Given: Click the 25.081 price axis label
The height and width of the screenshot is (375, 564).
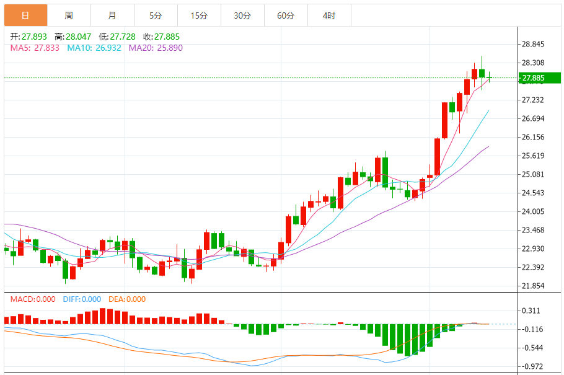Looking at the screenshot, I should [533, 175].
